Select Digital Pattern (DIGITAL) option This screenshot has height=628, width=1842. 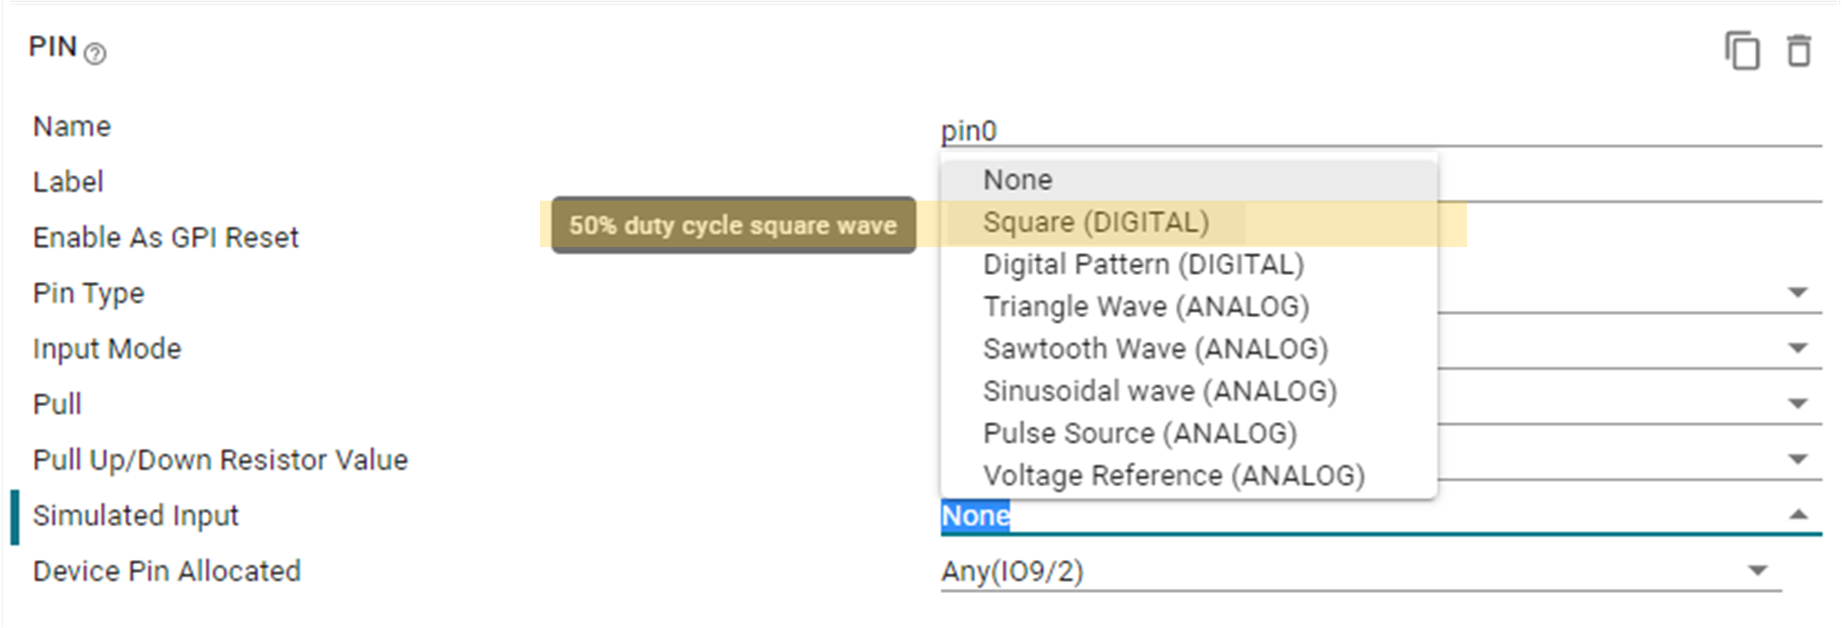point(1143,264)
